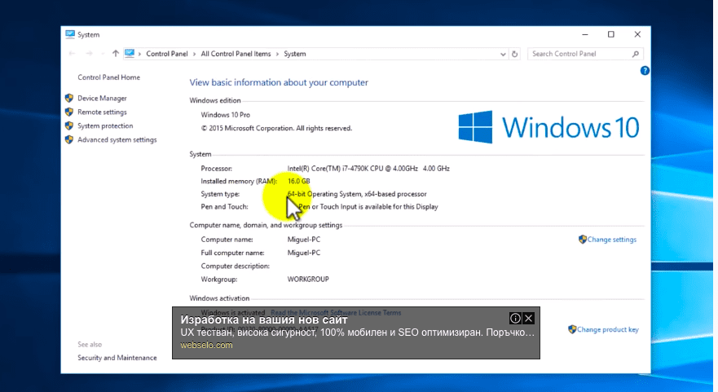This screenshot has height=392, width=718.
Task: Click the Up arrow navigation button
Action: (116, 54)
